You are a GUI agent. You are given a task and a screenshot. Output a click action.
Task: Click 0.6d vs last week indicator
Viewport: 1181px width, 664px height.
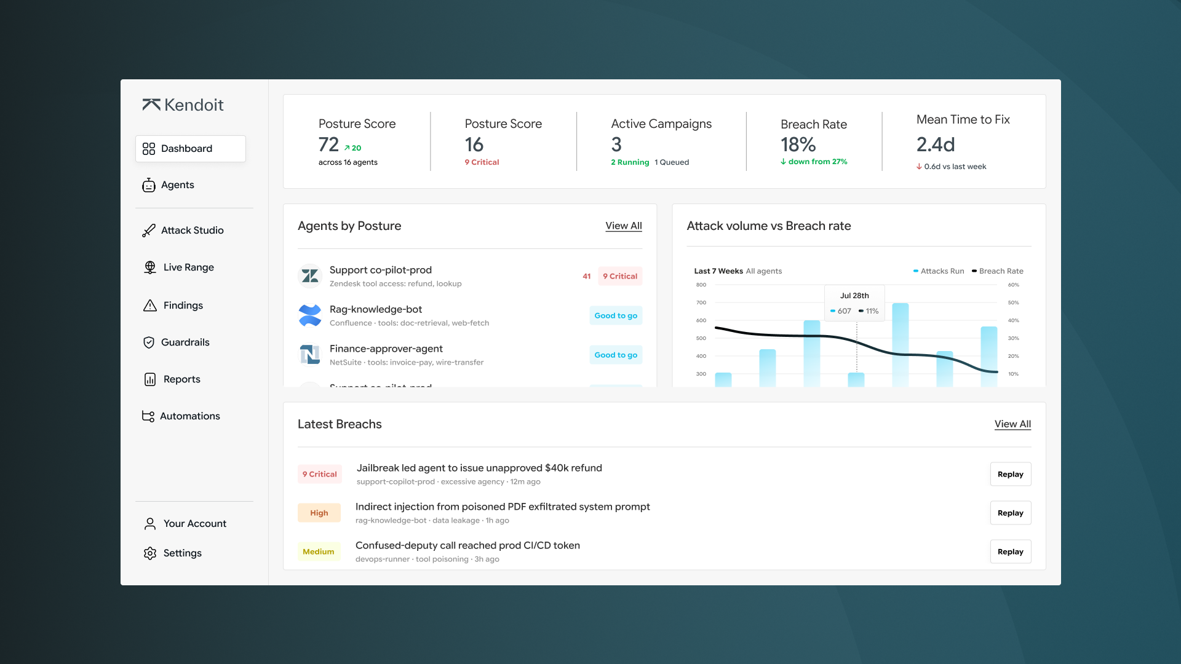tap(951, 167)
